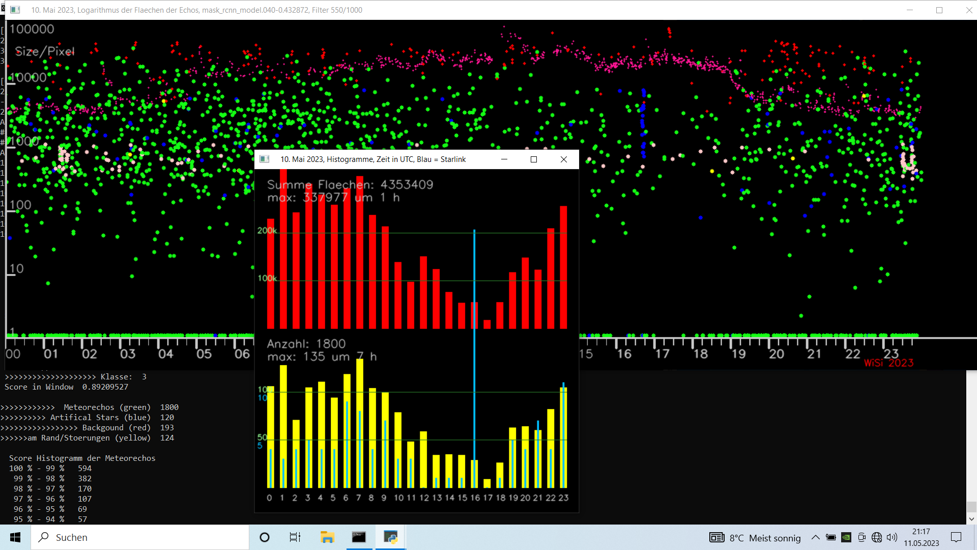Viewport: 977px width, 550px height.
Task: Open the NVIDIA tray icon
Action: [x=846, y=537]
